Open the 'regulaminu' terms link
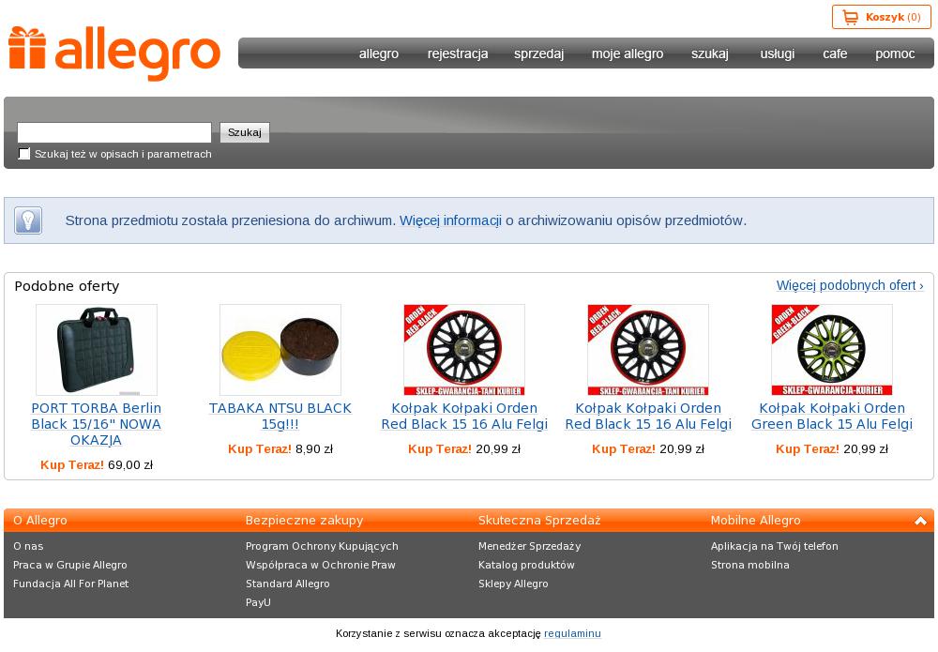 (572, 633)
